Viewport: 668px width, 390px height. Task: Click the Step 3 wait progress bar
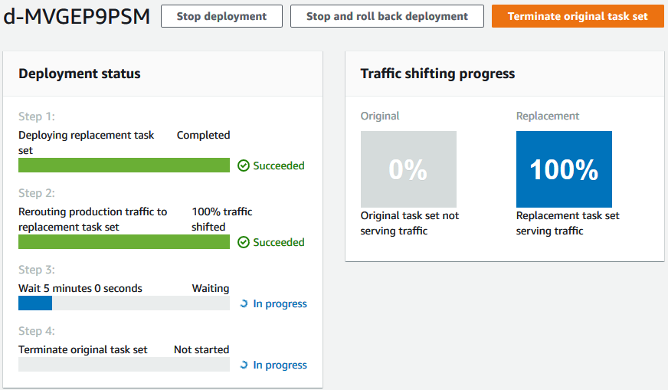(x=124, y=303)
